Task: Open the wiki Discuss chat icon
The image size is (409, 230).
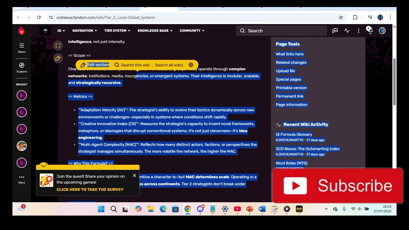Action: pyautogui.click(x=335, y=31)
